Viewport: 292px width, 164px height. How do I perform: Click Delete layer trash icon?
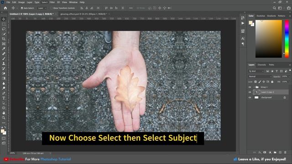285,152
